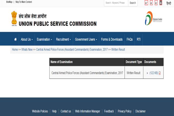This screenshot has height=116, width=174.
Task: Increase font size with A+ icon
Action: point(146,3)
